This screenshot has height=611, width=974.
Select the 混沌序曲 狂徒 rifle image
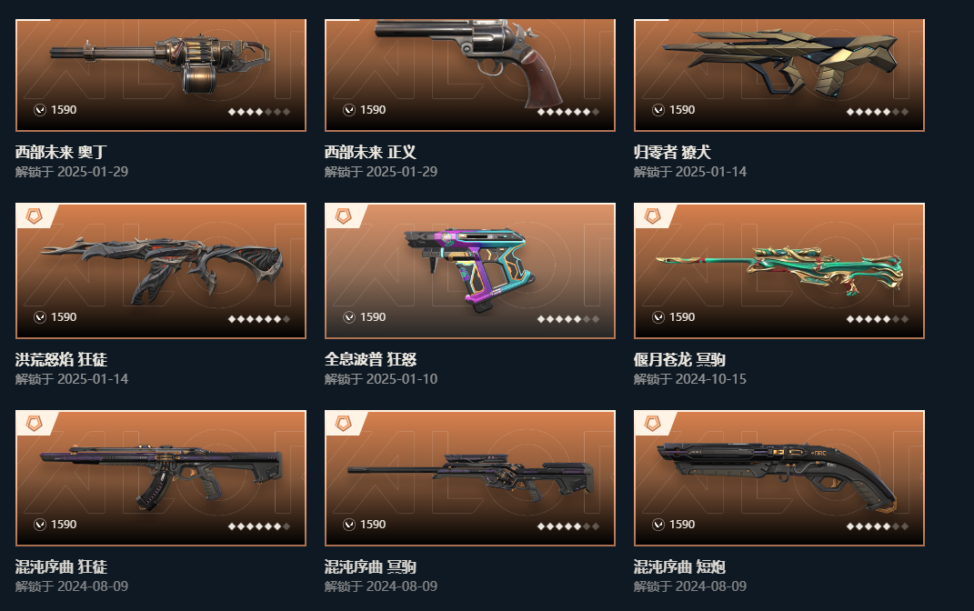click(x=161, y=475)
